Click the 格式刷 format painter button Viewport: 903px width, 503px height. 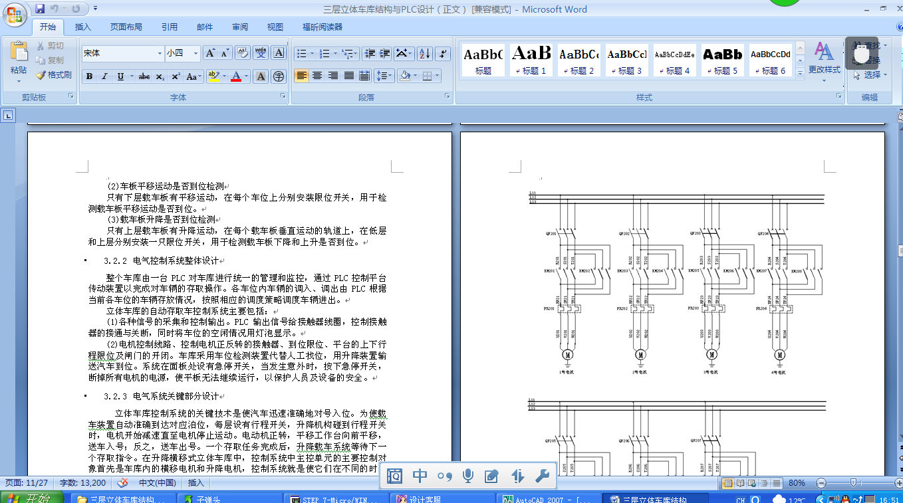pos(53,75)
